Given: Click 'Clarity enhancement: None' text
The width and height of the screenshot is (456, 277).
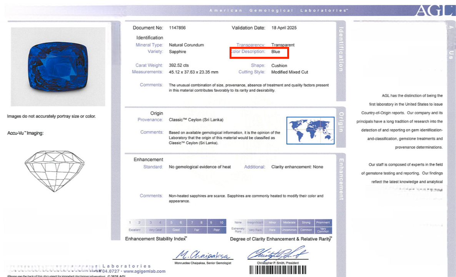Looking at the screenshot, I should coord(297,167).
